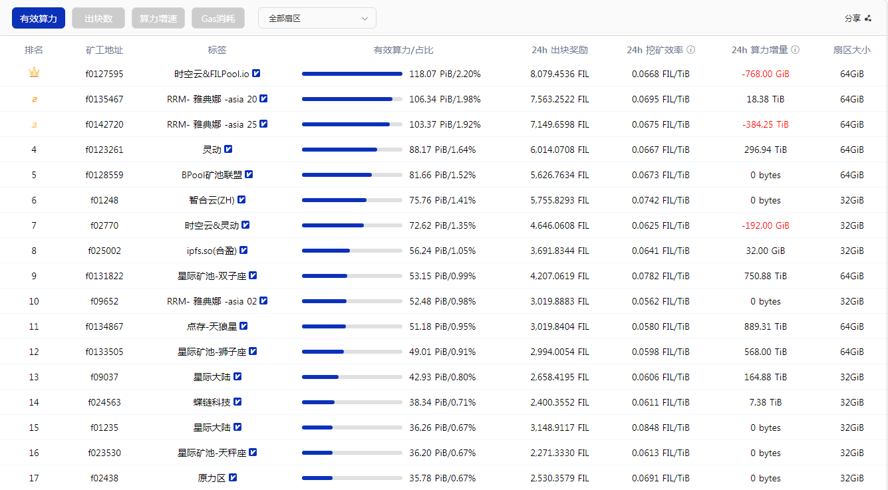Viewport: 888px width, 490px height.
Task: Click miner address f09652
Action: [x=104, y=301]
